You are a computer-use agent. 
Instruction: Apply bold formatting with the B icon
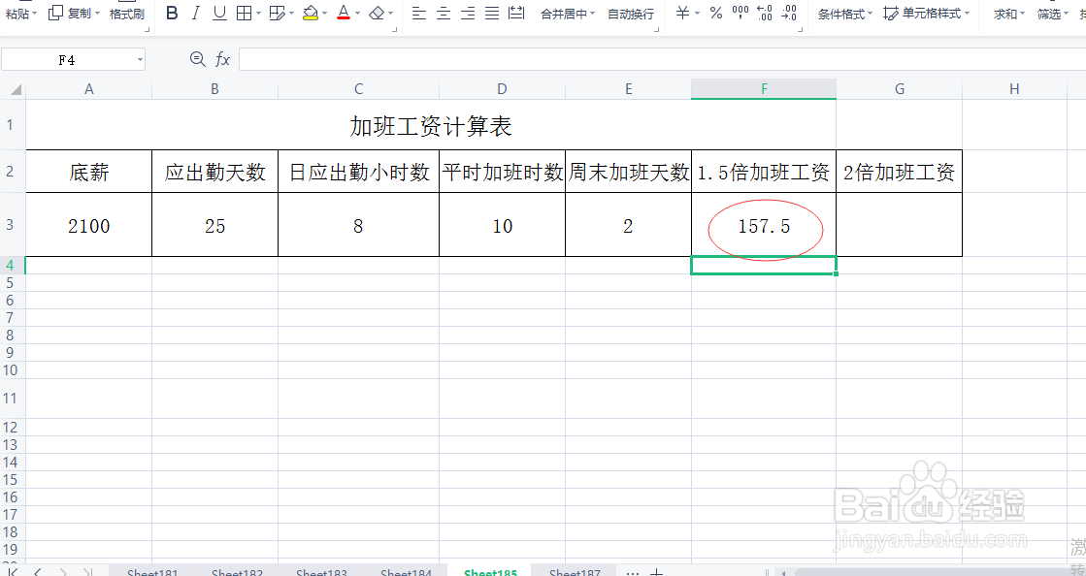173,14
